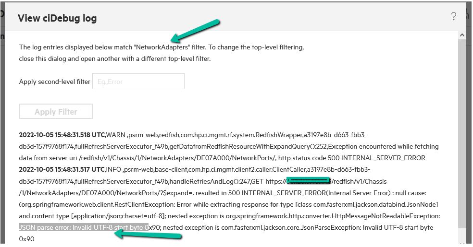This screenshot has height=247, width=473.
Task: Click the "Apply second-level filter" label
Action: tap(54, 82)
